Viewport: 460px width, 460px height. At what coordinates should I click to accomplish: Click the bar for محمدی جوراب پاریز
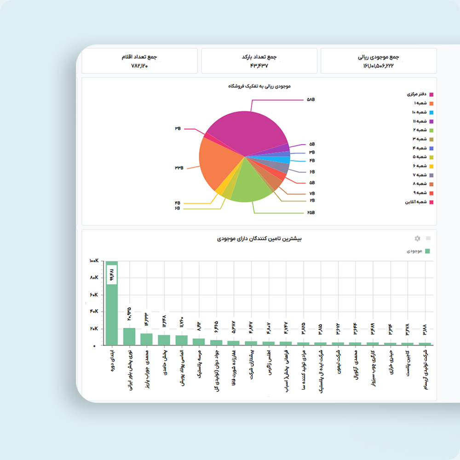(146, 339)
